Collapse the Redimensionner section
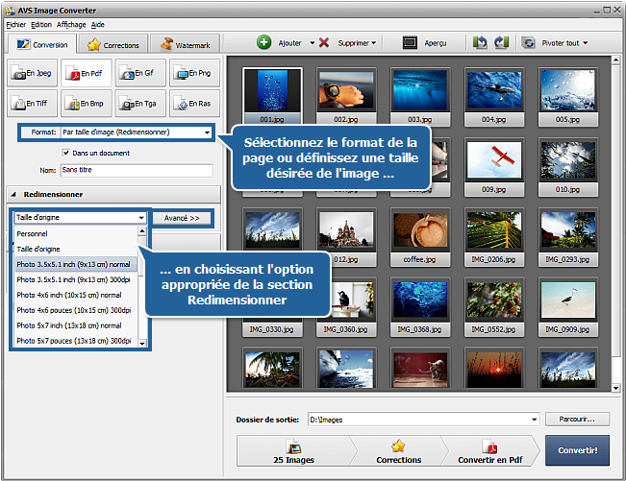 click(x=13, y=195)
